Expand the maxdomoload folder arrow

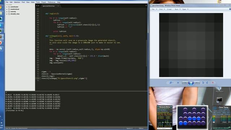tap(7, 9)
